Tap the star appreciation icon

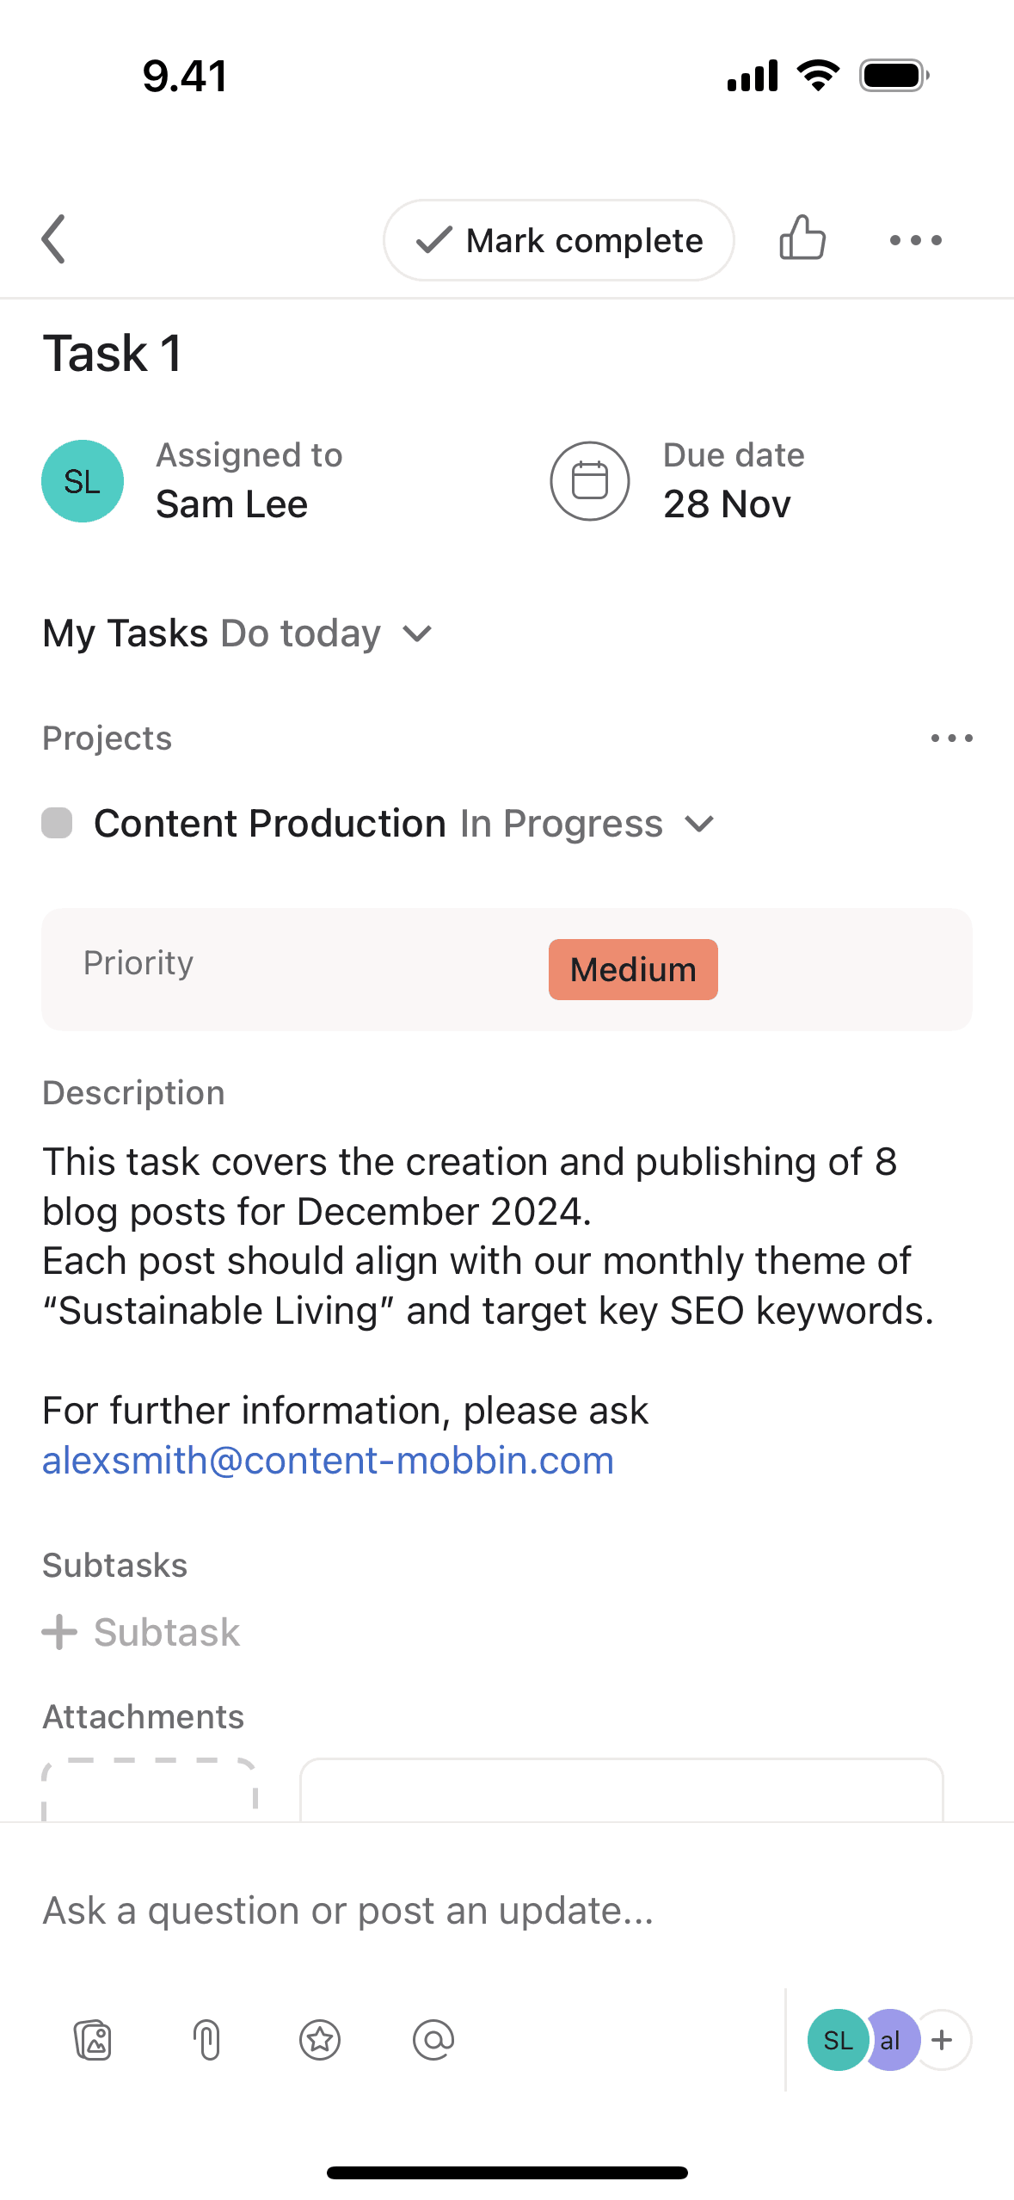click(320, 2040)
